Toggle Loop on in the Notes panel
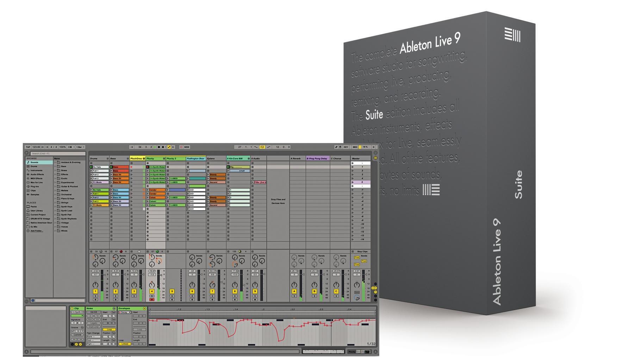Image resolution: width=634 pixels, height=361 pixels. pyautogui.click(x=109, y=329)
